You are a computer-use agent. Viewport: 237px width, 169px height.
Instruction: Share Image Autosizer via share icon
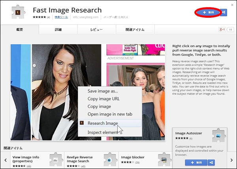[211, 163]
